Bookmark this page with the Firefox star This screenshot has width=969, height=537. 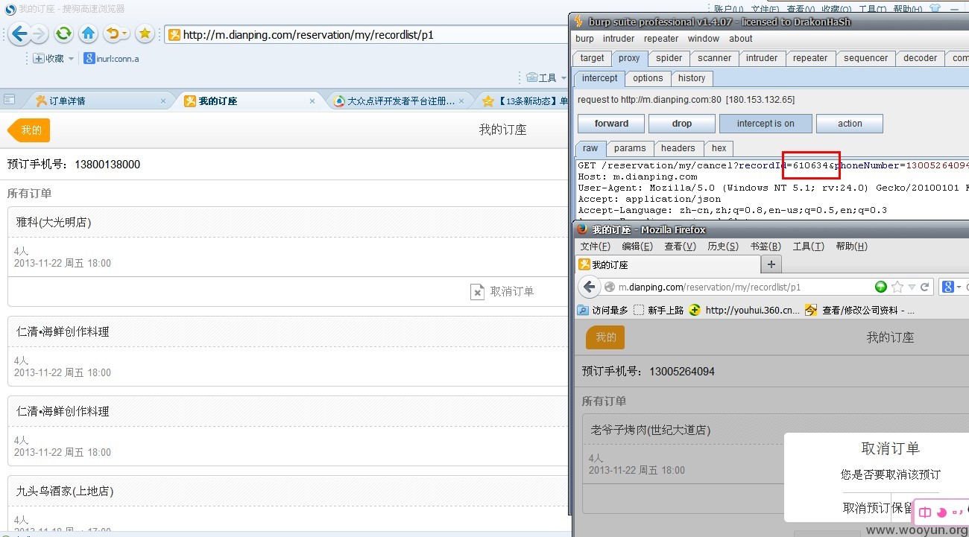tap(897, 287)
